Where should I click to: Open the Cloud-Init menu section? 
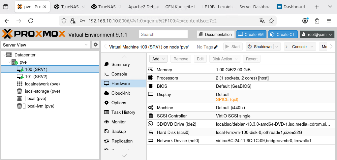point(120,93)
